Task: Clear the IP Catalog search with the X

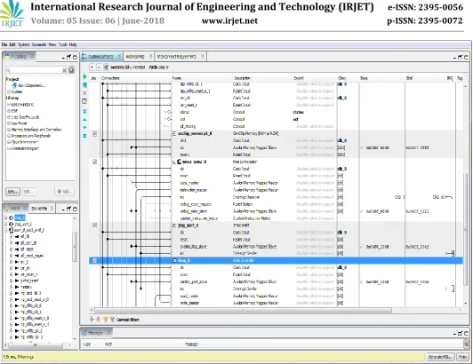Action: [x=64, y=70]
